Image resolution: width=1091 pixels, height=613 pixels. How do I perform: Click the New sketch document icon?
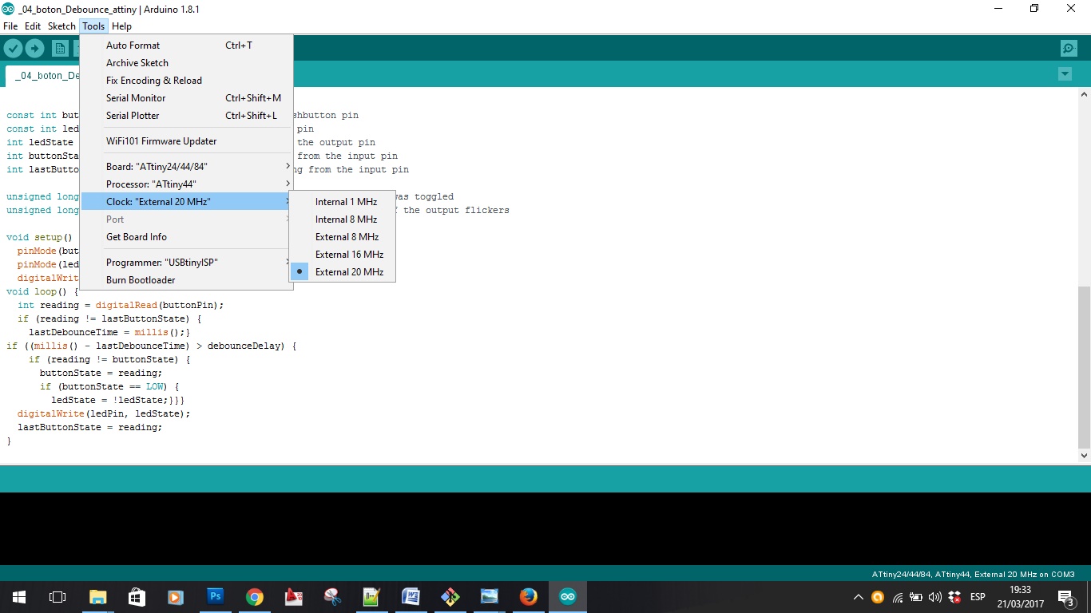pos(60,49)
